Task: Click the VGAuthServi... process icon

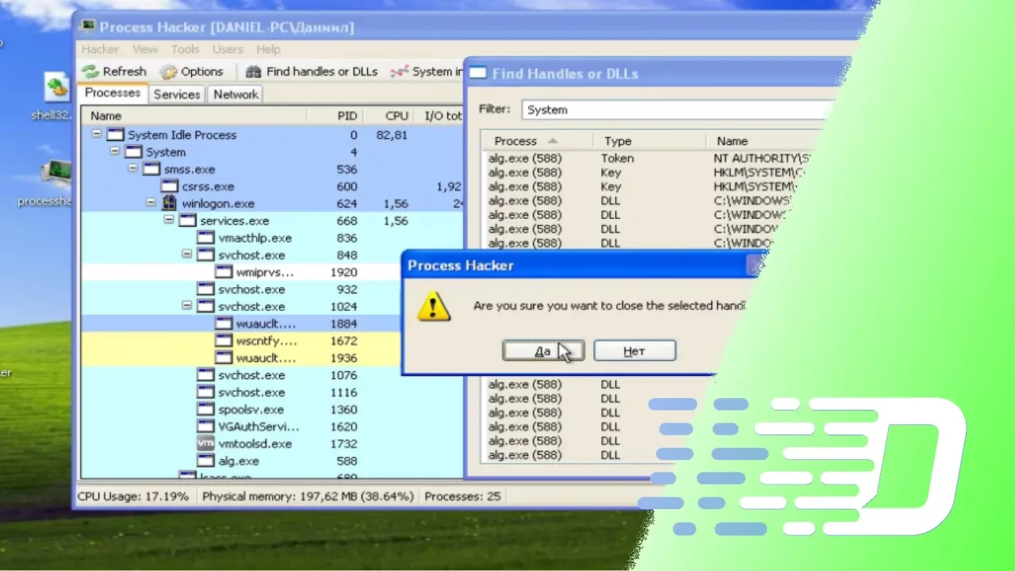Action: point(205,427)
